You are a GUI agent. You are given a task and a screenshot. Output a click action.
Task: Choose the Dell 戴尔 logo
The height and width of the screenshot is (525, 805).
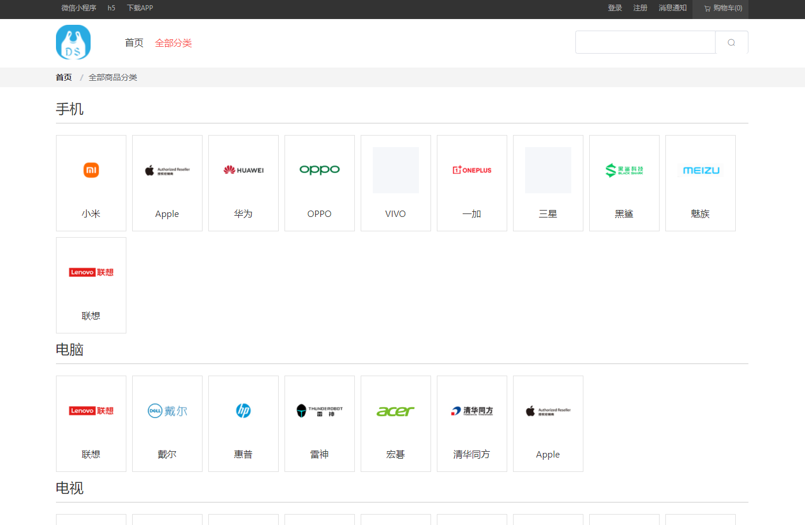[167, 411]
